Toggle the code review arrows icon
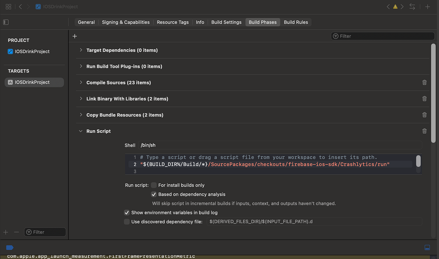 412,7
